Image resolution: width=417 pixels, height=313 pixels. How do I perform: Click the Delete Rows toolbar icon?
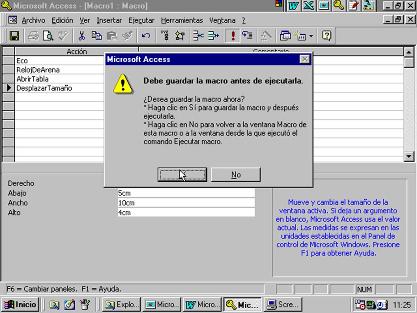214,36
